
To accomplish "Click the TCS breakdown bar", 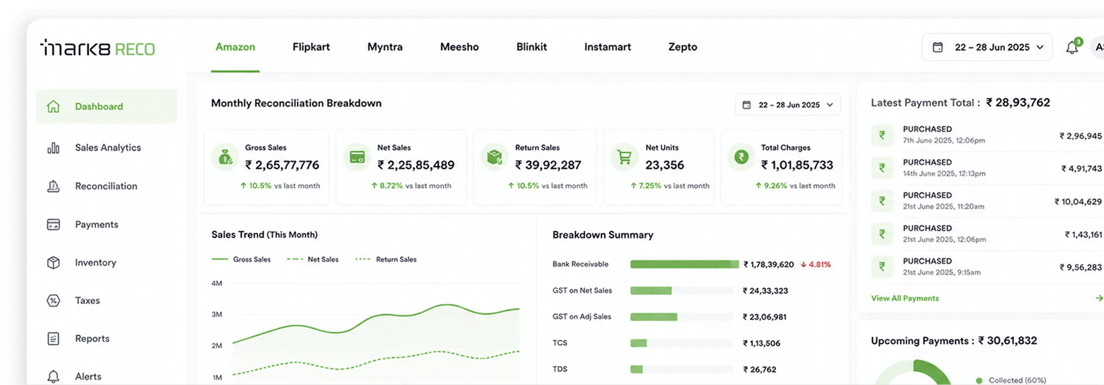I will click(x=681, y=343).
